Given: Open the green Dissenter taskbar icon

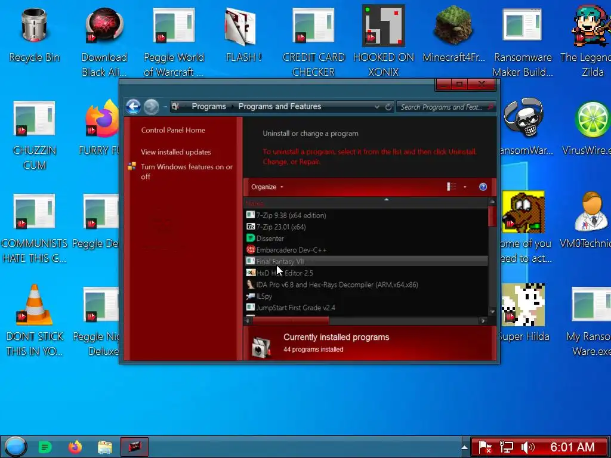Looking at the screenshot, I should tap(45, 447).
